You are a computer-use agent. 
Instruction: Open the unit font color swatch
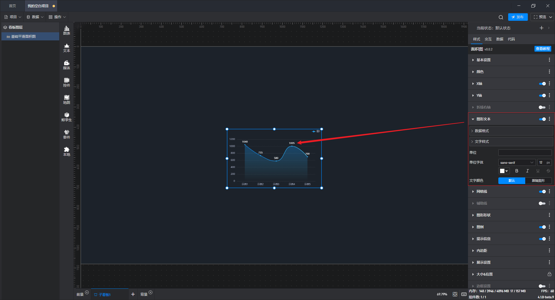point(504,171)
